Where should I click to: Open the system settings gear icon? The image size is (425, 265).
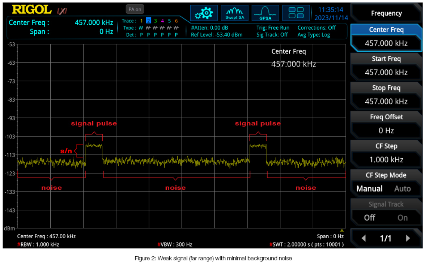tap(204, 13)
